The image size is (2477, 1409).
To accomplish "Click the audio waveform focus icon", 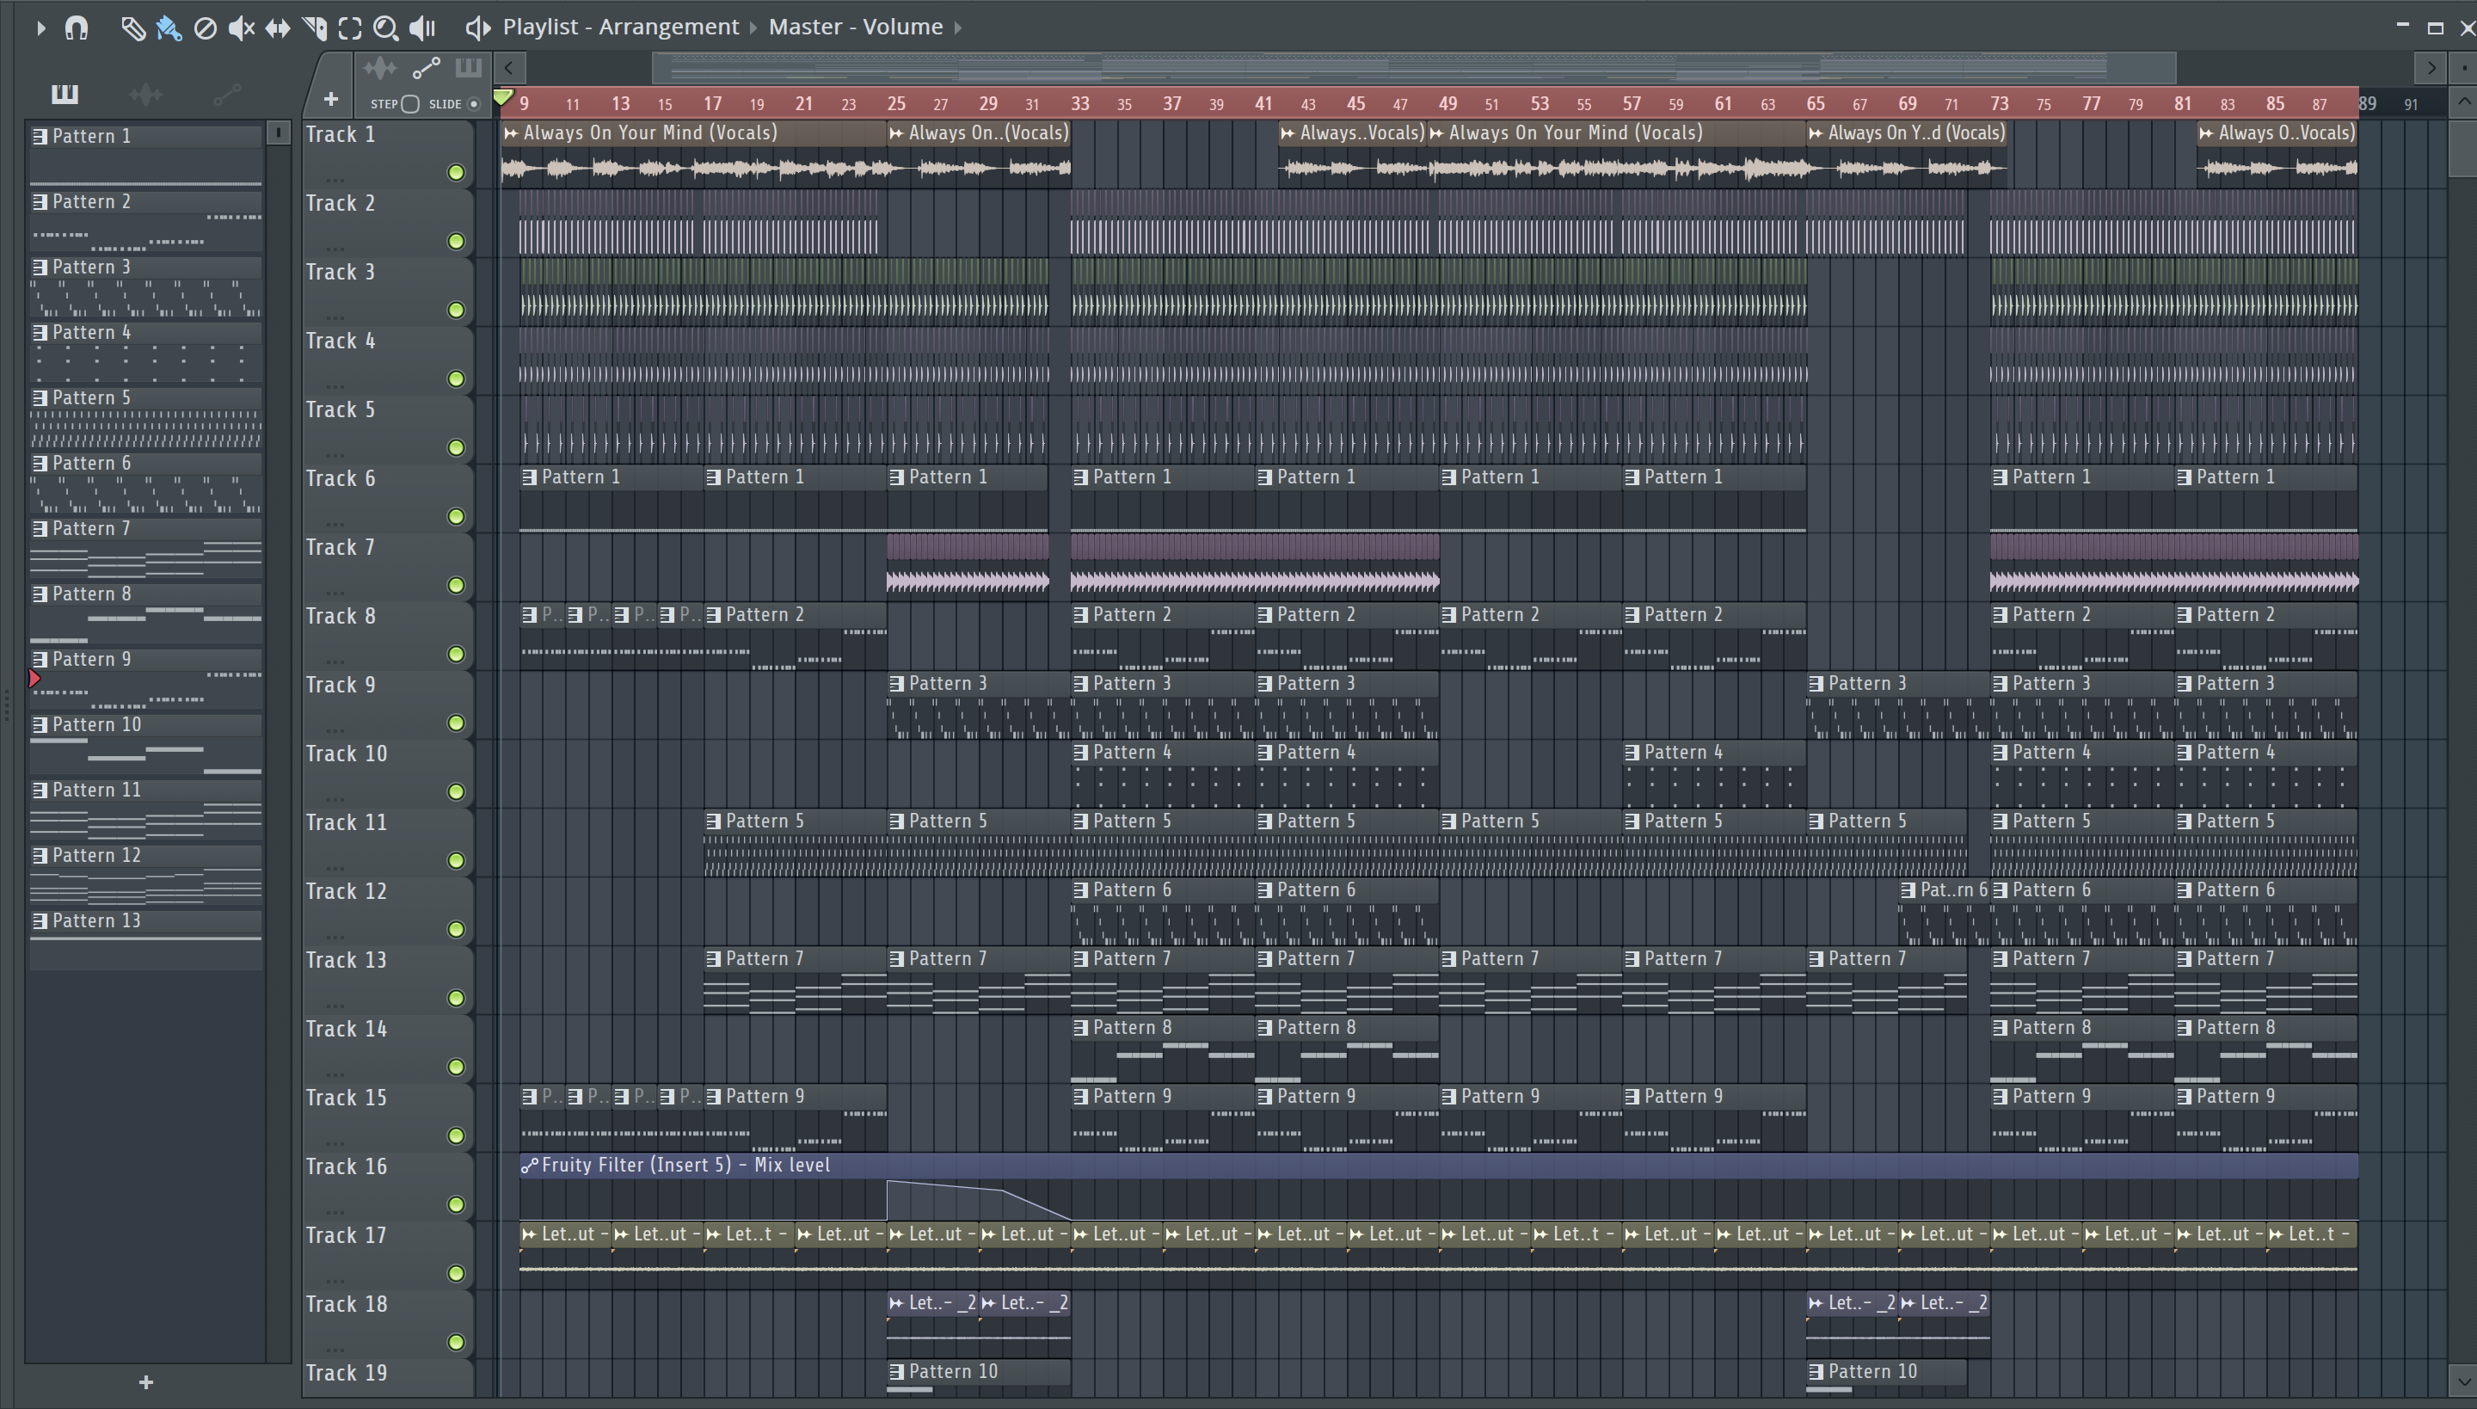I will point(379,67).
